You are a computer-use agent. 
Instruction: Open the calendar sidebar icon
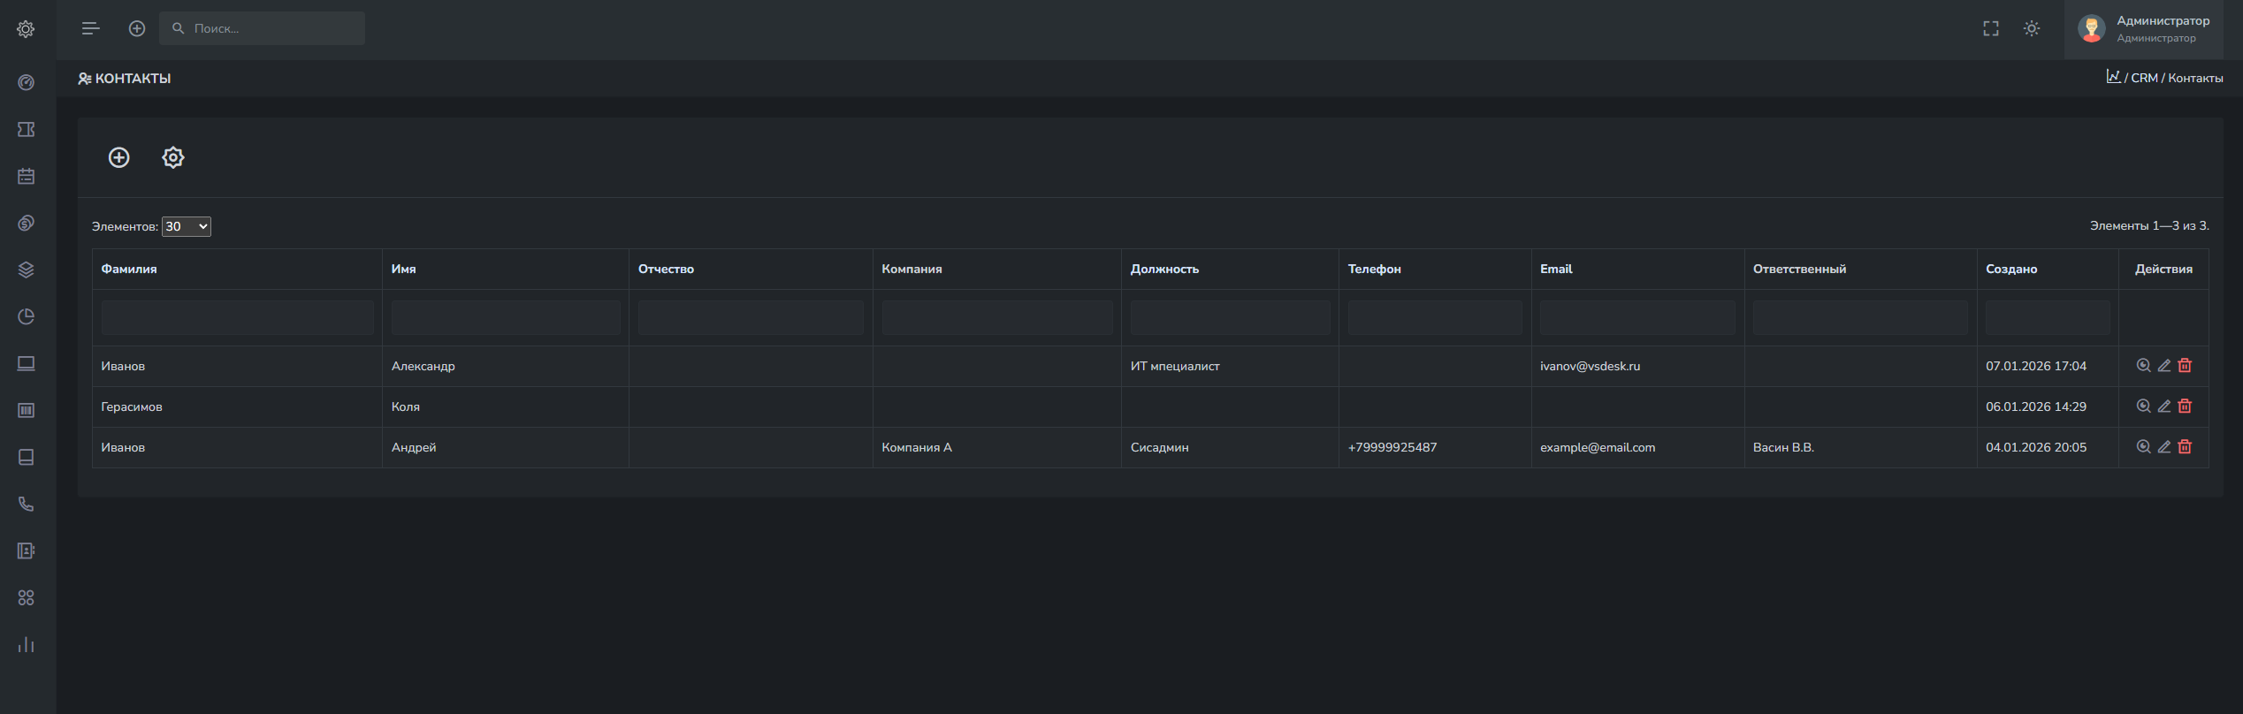(26, 177)
